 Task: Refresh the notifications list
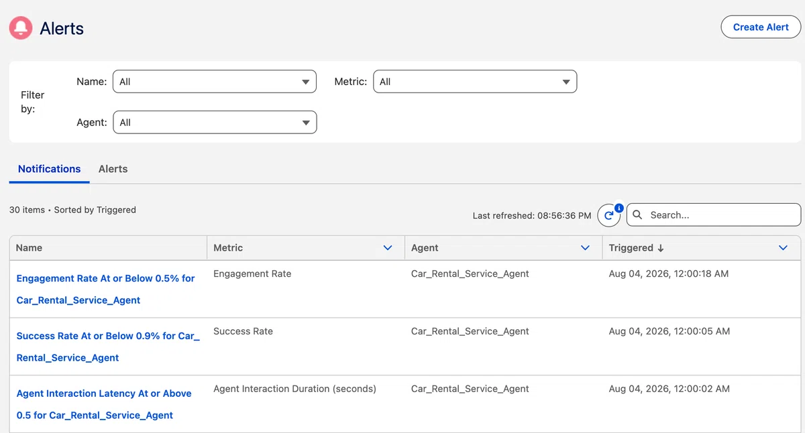608,215
